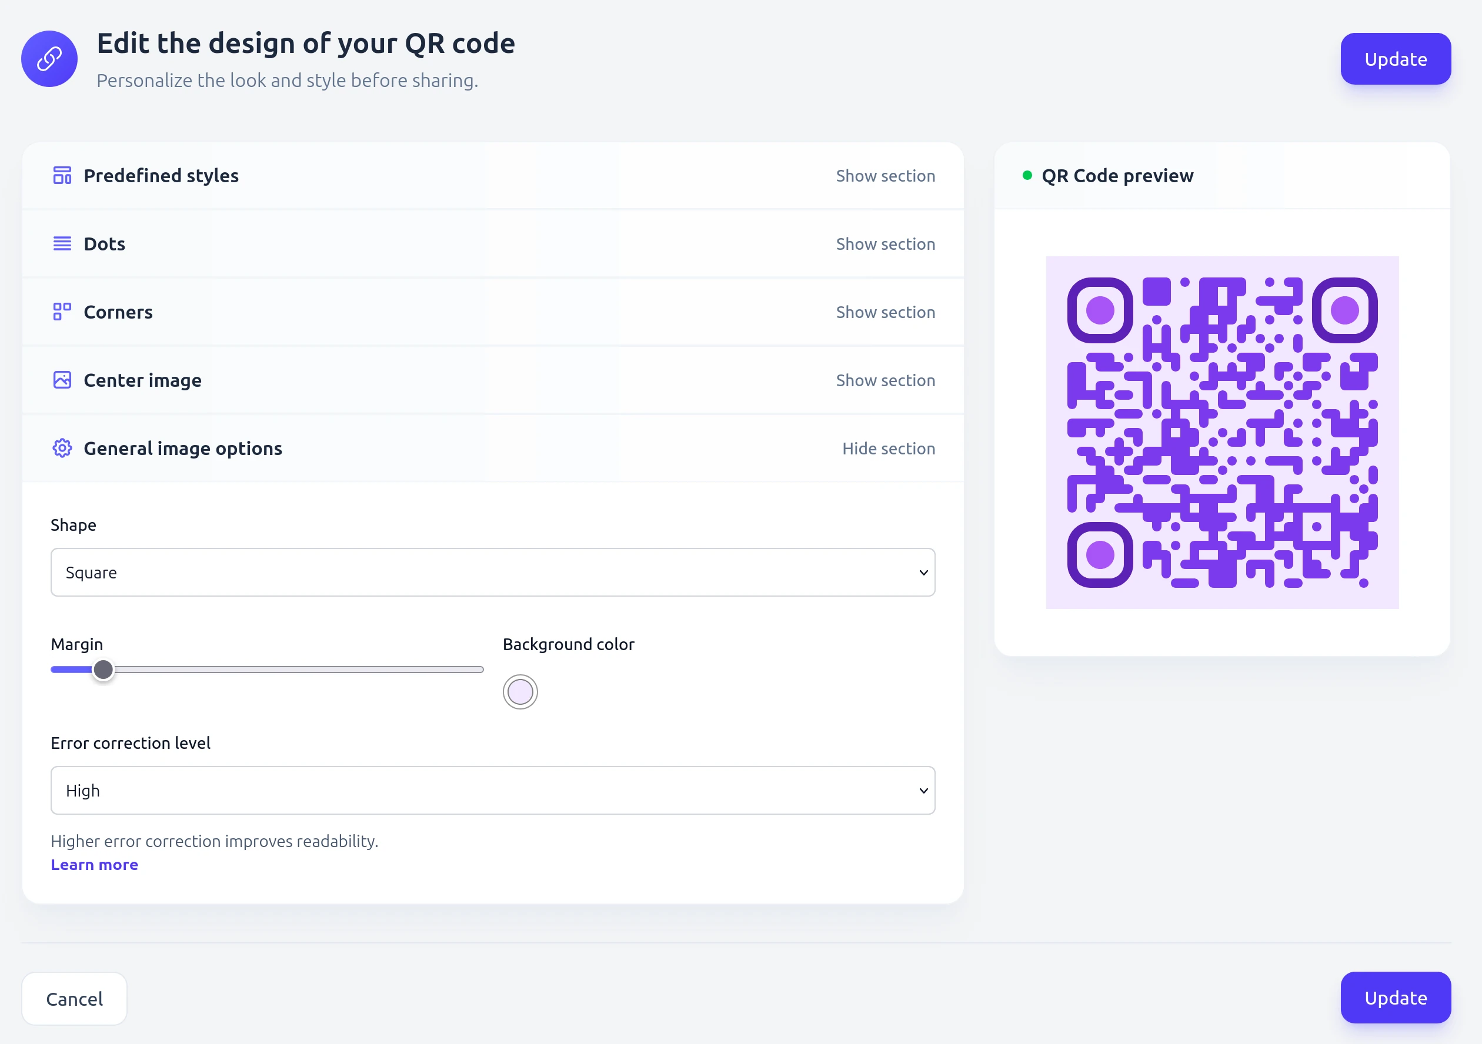Click the QR code preview image
Image resolution: width=1482 pixels, height=1044 pixels.
[x=1222, y=432]
